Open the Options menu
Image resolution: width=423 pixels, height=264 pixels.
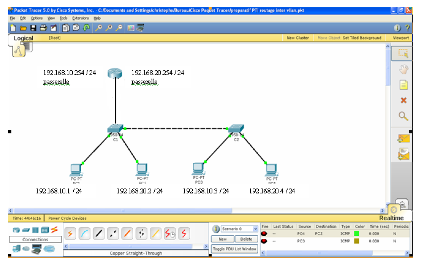tap(37, 18)
